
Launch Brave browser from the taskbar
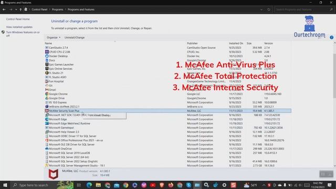click(x=162, y=185)
